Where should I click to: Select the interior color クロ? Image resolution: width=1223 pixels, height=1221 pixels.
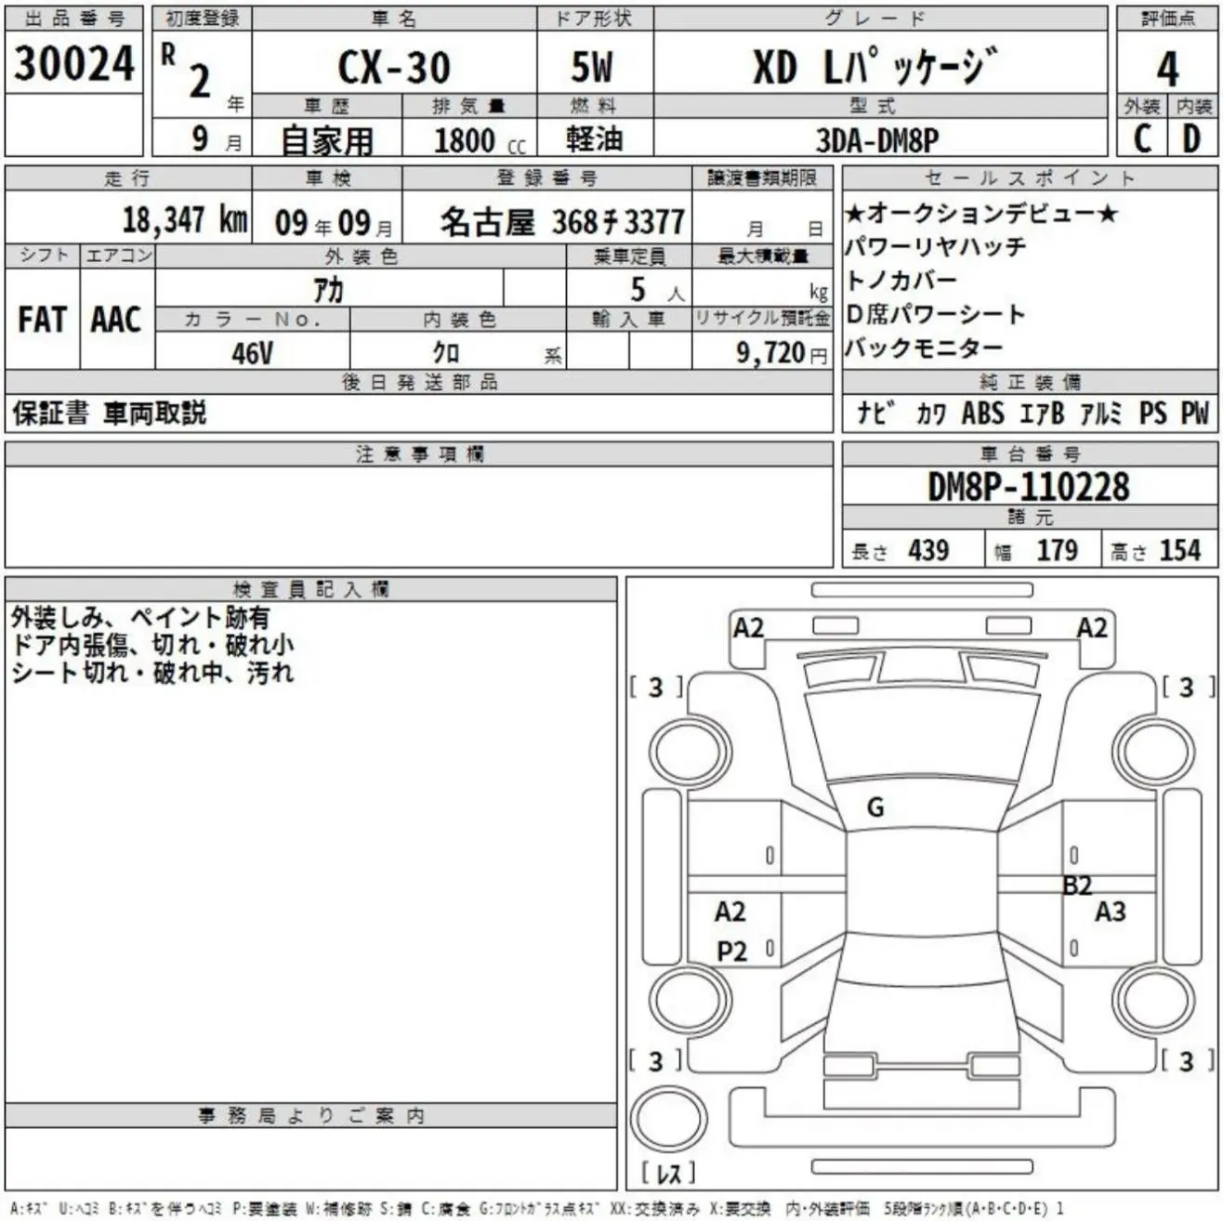pyautogui.click(x=446, y=353)
